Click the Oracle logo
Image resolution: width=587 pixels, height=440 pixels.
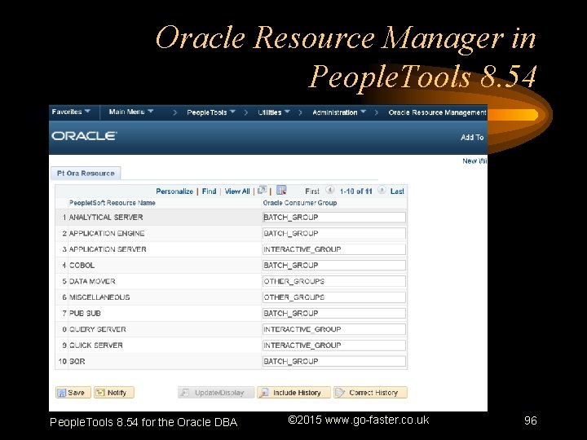[x=84, y=136]
